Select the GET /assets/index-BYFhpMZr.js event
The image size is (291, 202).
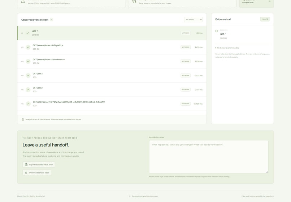(x=112, y=47)
